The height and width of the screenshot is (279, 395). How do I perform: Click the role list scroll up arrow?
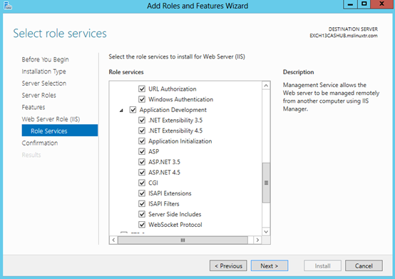click(266, 86)
